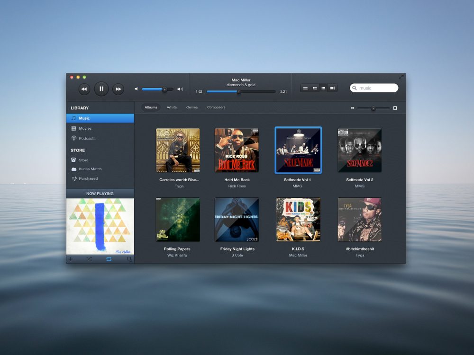Pause the currently playing track
Viewport: 474px width, 355px height.
pos(101,89)
